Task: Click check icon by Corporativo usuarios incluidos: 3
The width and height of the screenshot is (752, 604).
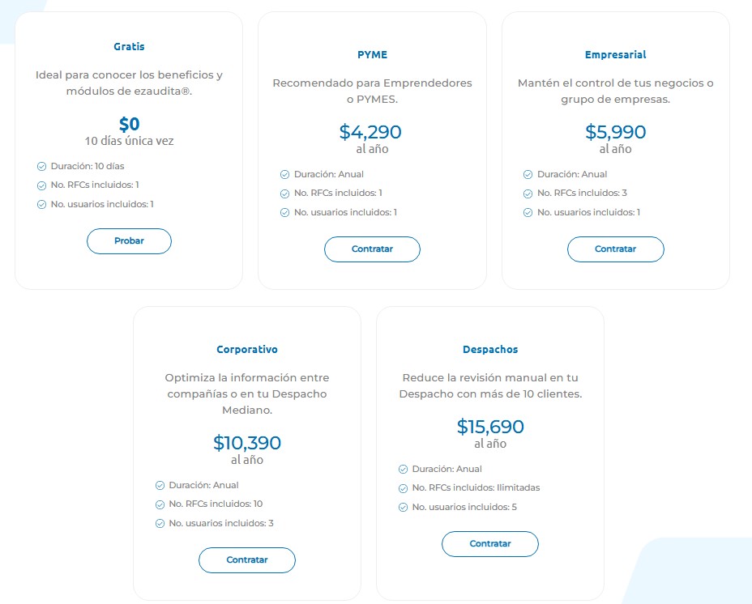Action: [160, 524]
